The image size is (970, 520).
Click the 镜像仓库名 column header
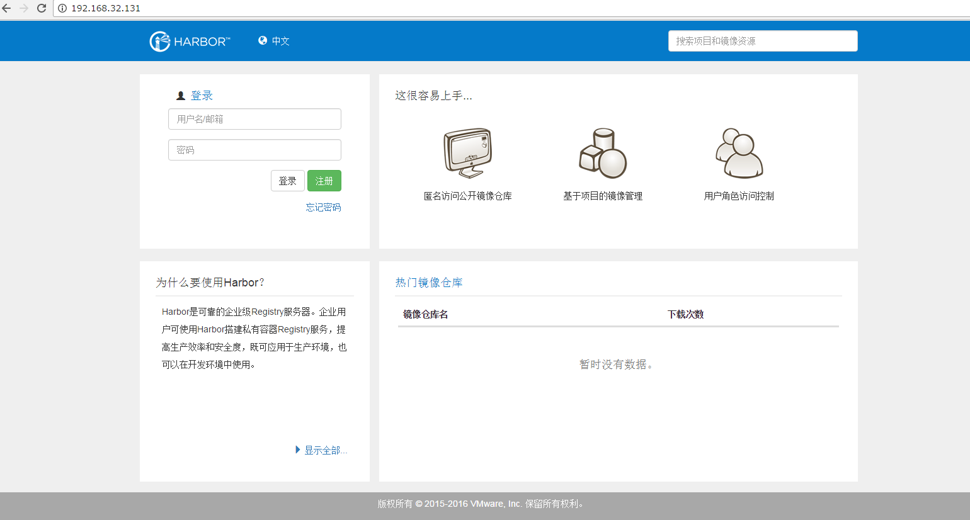[426, 314]
